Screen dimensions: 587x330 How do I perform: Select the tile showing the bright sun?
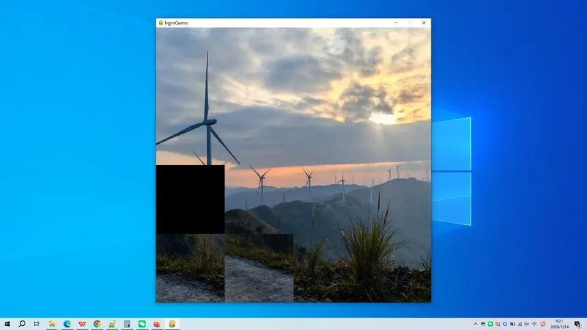397,131
